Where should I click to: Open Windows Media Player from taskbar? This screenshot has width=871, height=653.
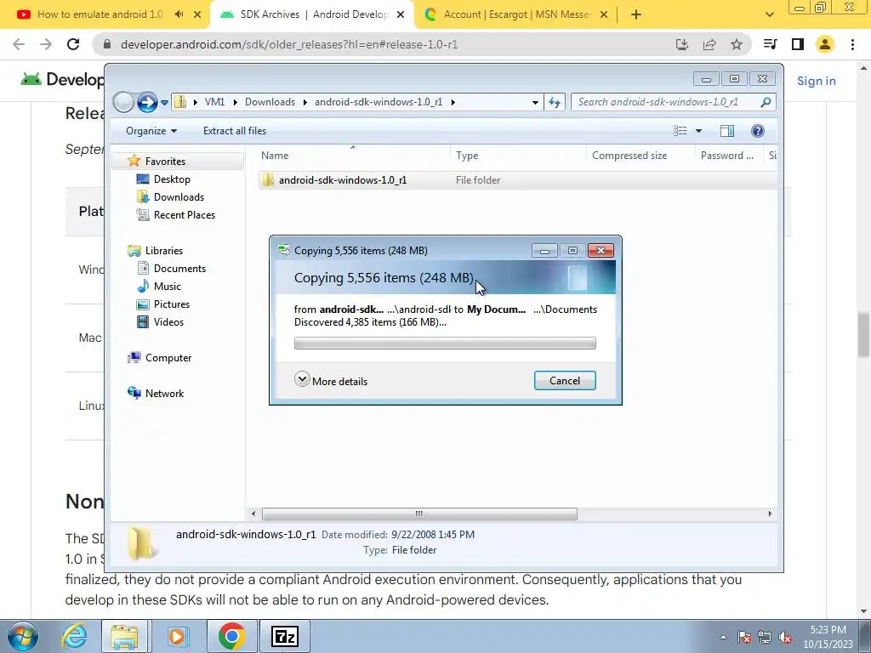(x=178, y=636)
